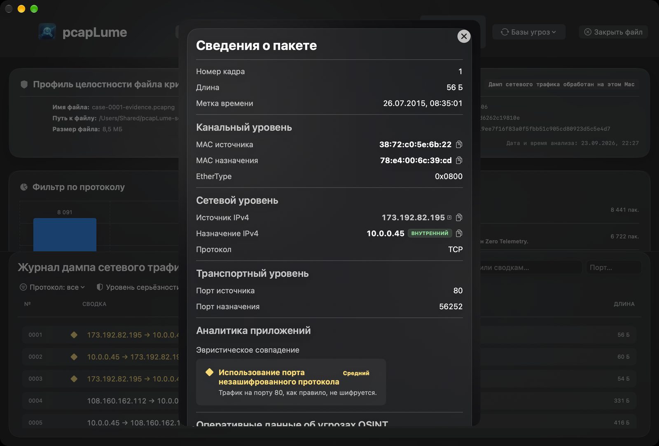Select the blue 8 091 protocol bar

(x=65, y=234)
